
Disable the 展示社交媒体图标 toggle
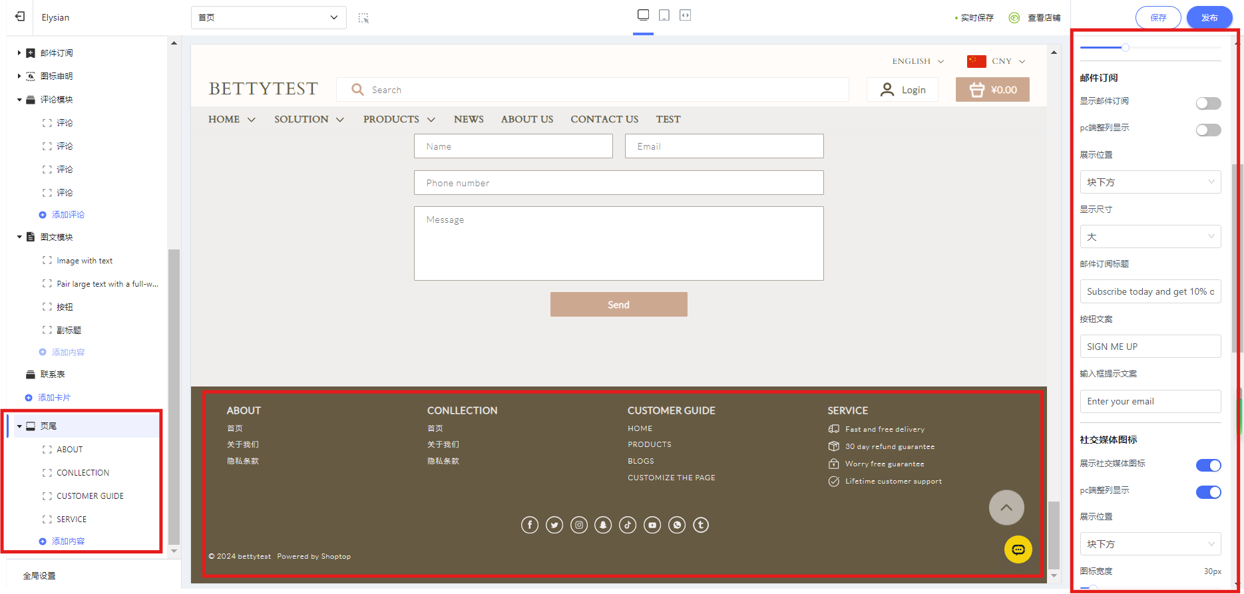click(x=1208, y=466)
